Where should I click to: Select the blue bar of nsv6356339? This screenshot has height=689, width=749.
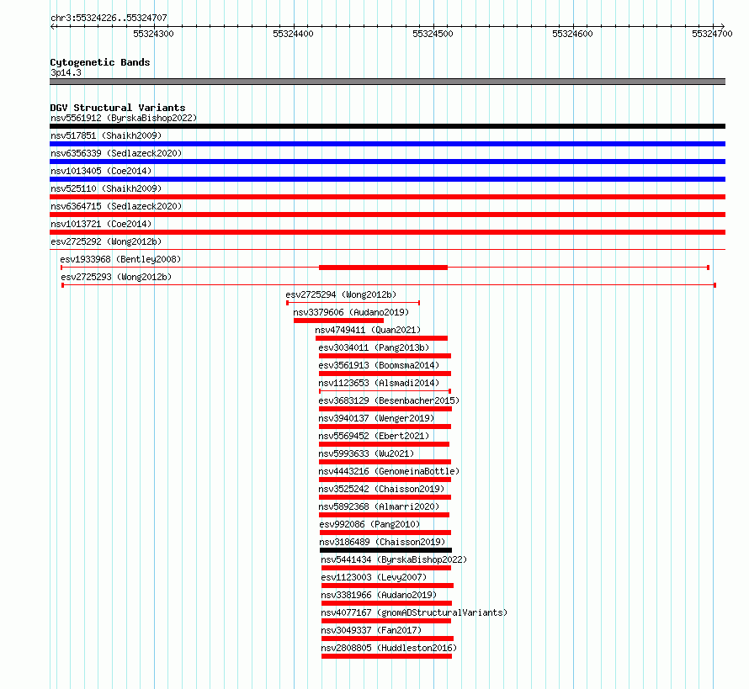[387, 162]
